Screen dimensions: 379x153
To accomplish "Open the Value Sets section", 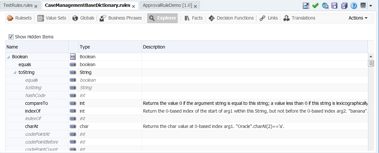I will (x=52, y=18).
